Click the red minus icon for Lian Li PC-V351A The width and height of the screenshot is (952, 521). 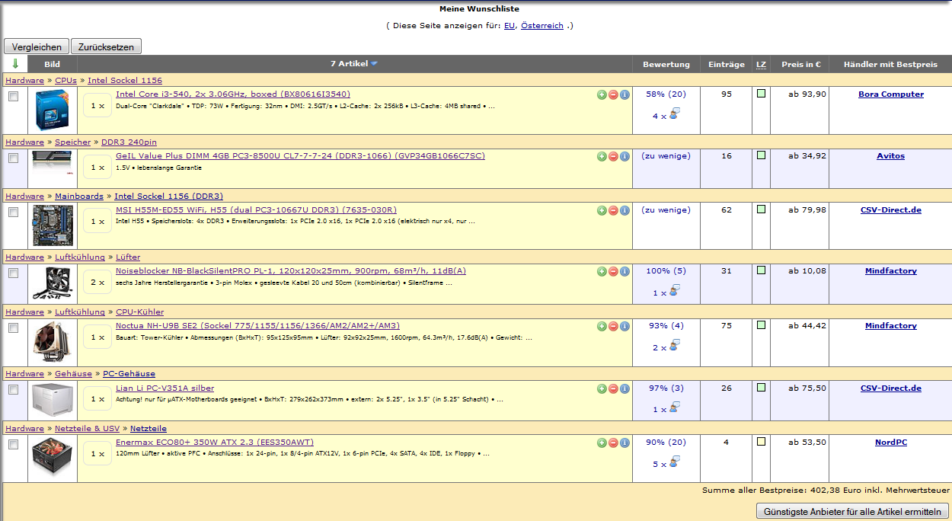613,388
